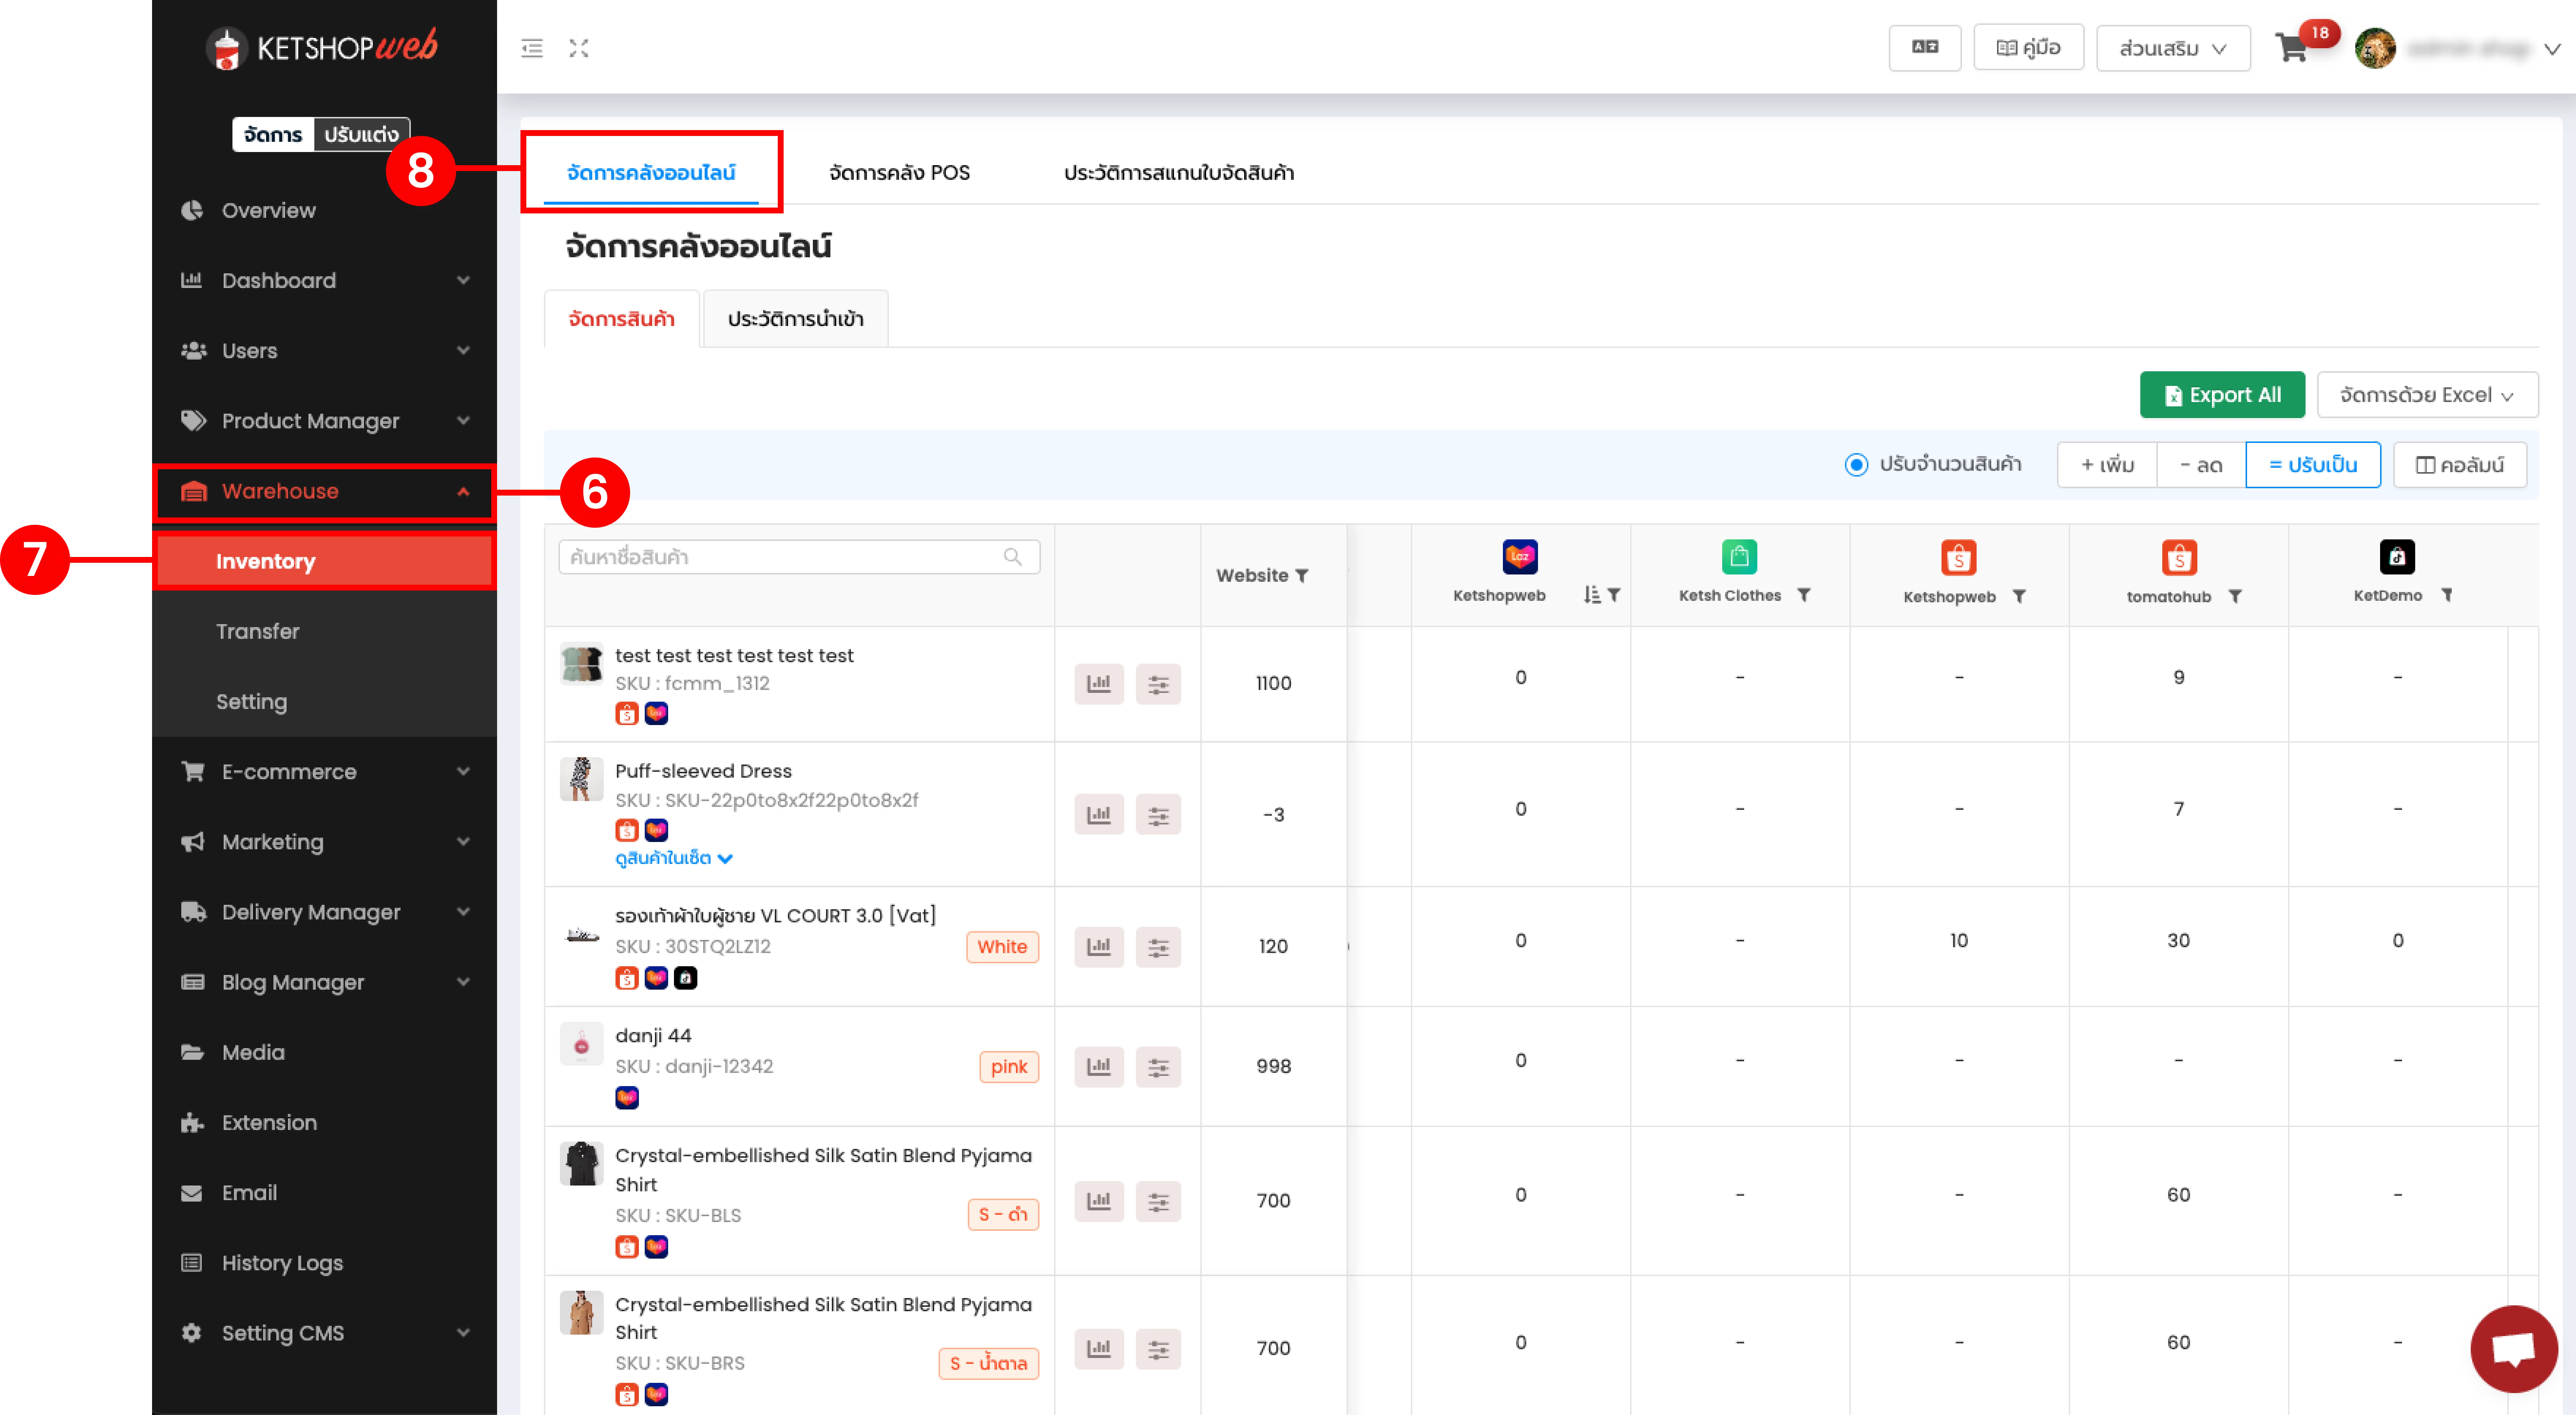
Task: Open adjust settings for test test test product
Action: tap(1158, 684)
